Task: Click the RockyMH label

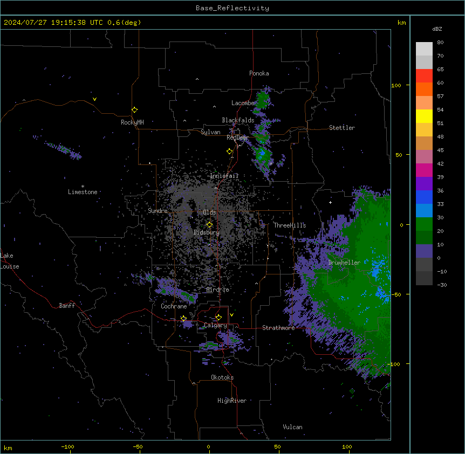Action: tap(132, 122)
